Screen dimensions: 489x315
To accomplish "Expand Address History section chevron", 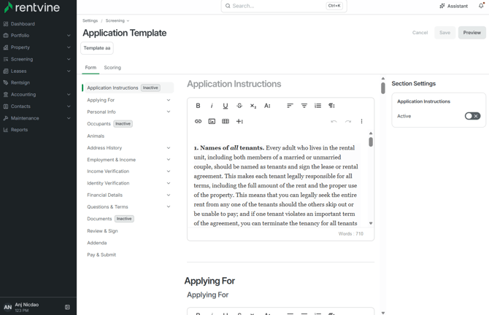I will coord(169,148).
